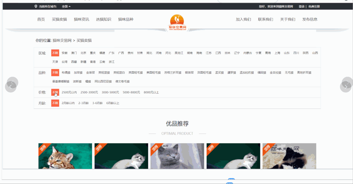Choose the 2-3月龄 age filter
The image size is (353, 184).
click(83, 103)
